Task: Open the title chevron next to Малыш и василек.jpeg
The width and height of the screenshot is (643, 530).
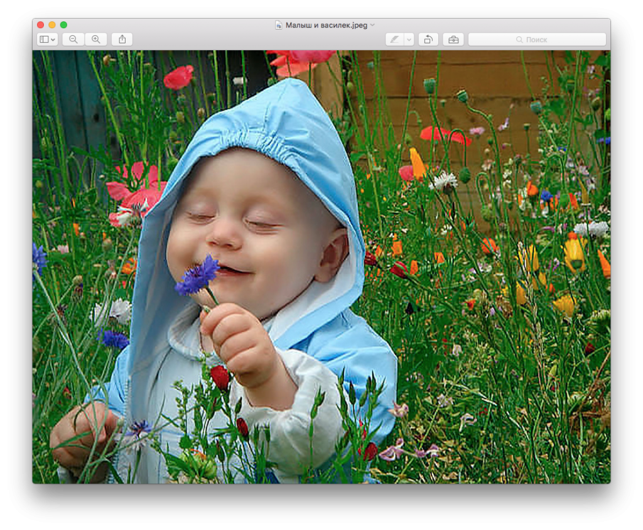Action: point(372,25)
